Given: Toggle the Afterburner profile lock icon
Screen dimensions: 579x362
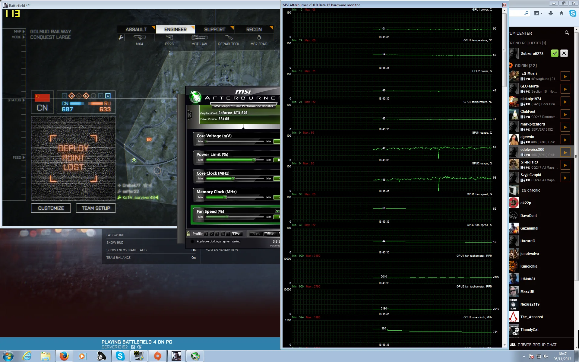Looking at the screenshot, I should [188, 233].
